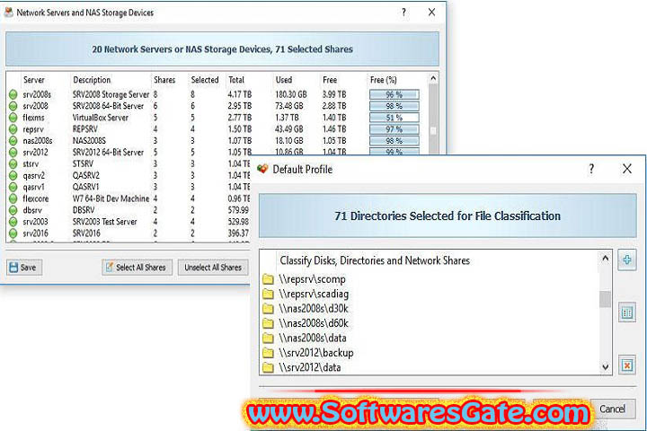Click the 'SRV2008 Storage Server' description
The width and height of the screenshot is (647, 431).
click(111, 94)
